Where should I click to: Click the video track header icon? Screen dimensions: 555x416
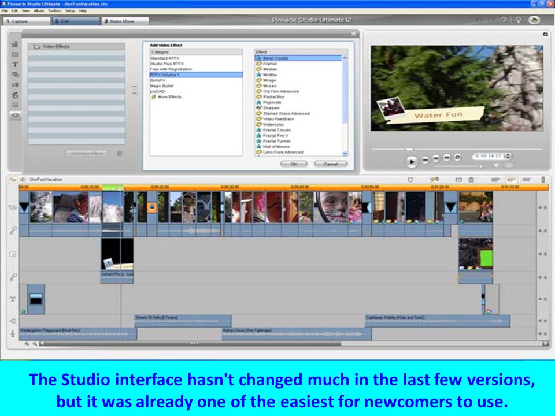[x=13, y=207]
